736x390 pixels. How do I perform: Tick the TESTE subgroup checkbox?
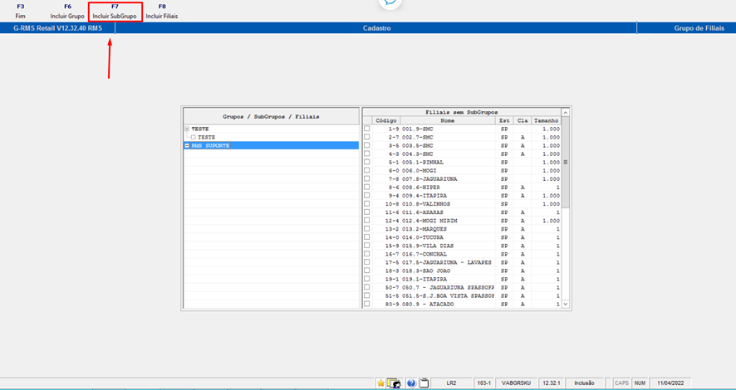(194, 138)
